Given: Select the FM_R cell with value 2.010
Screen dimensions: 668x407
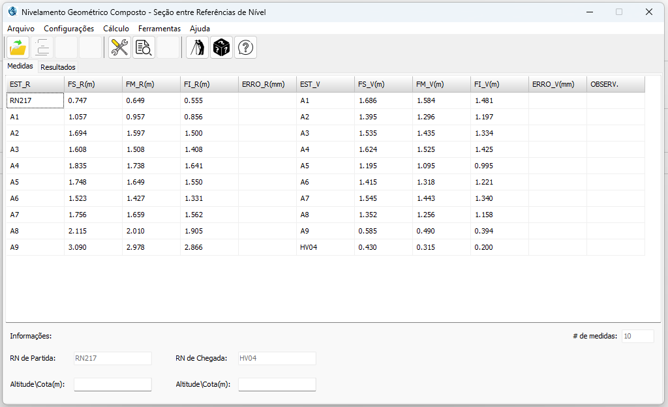Looking at the screenshot, I should click(x=151, y=231).
